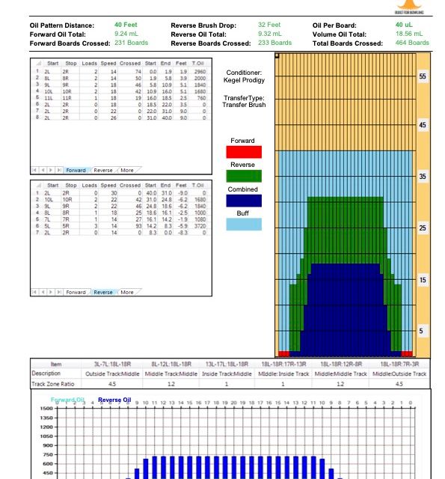Select the red Forward color swatch
The image size is (445, 479).
244,152
